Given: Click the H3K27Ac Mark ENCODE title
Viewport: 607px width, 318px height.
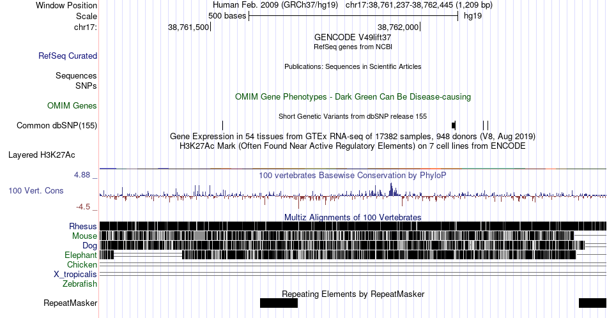Looking at the screenshot, I should coord(353,146).
